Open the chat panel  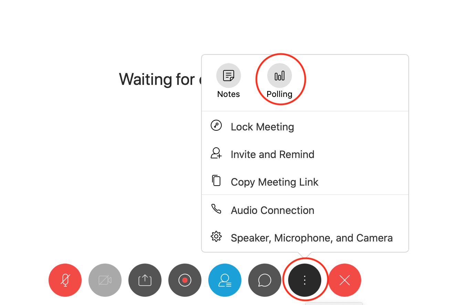[264, 280]
